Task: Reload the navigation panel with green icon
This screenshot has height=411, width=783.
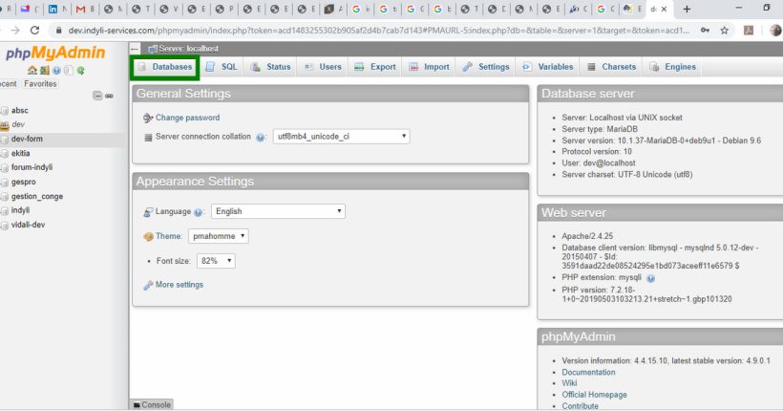Action: (80, 71)
